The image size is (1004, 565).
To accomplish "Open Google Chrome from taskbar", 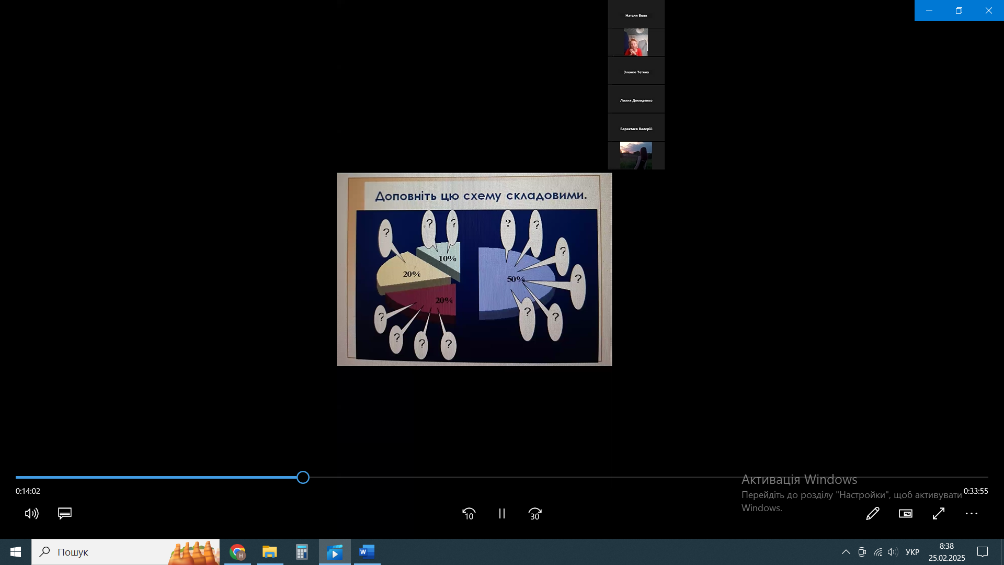I will click(x=237, y=552).
